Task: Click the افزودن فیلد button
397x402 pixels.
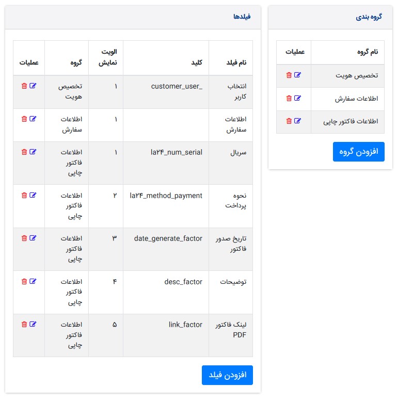Action: (x=227, y=375)
